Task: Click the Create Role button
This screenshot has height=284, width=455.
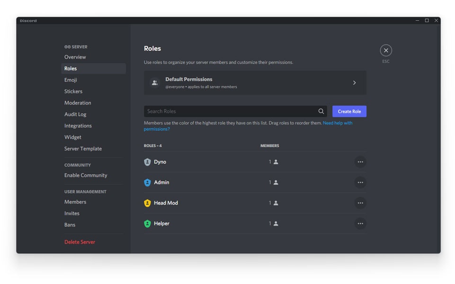Action: point(349,111)
